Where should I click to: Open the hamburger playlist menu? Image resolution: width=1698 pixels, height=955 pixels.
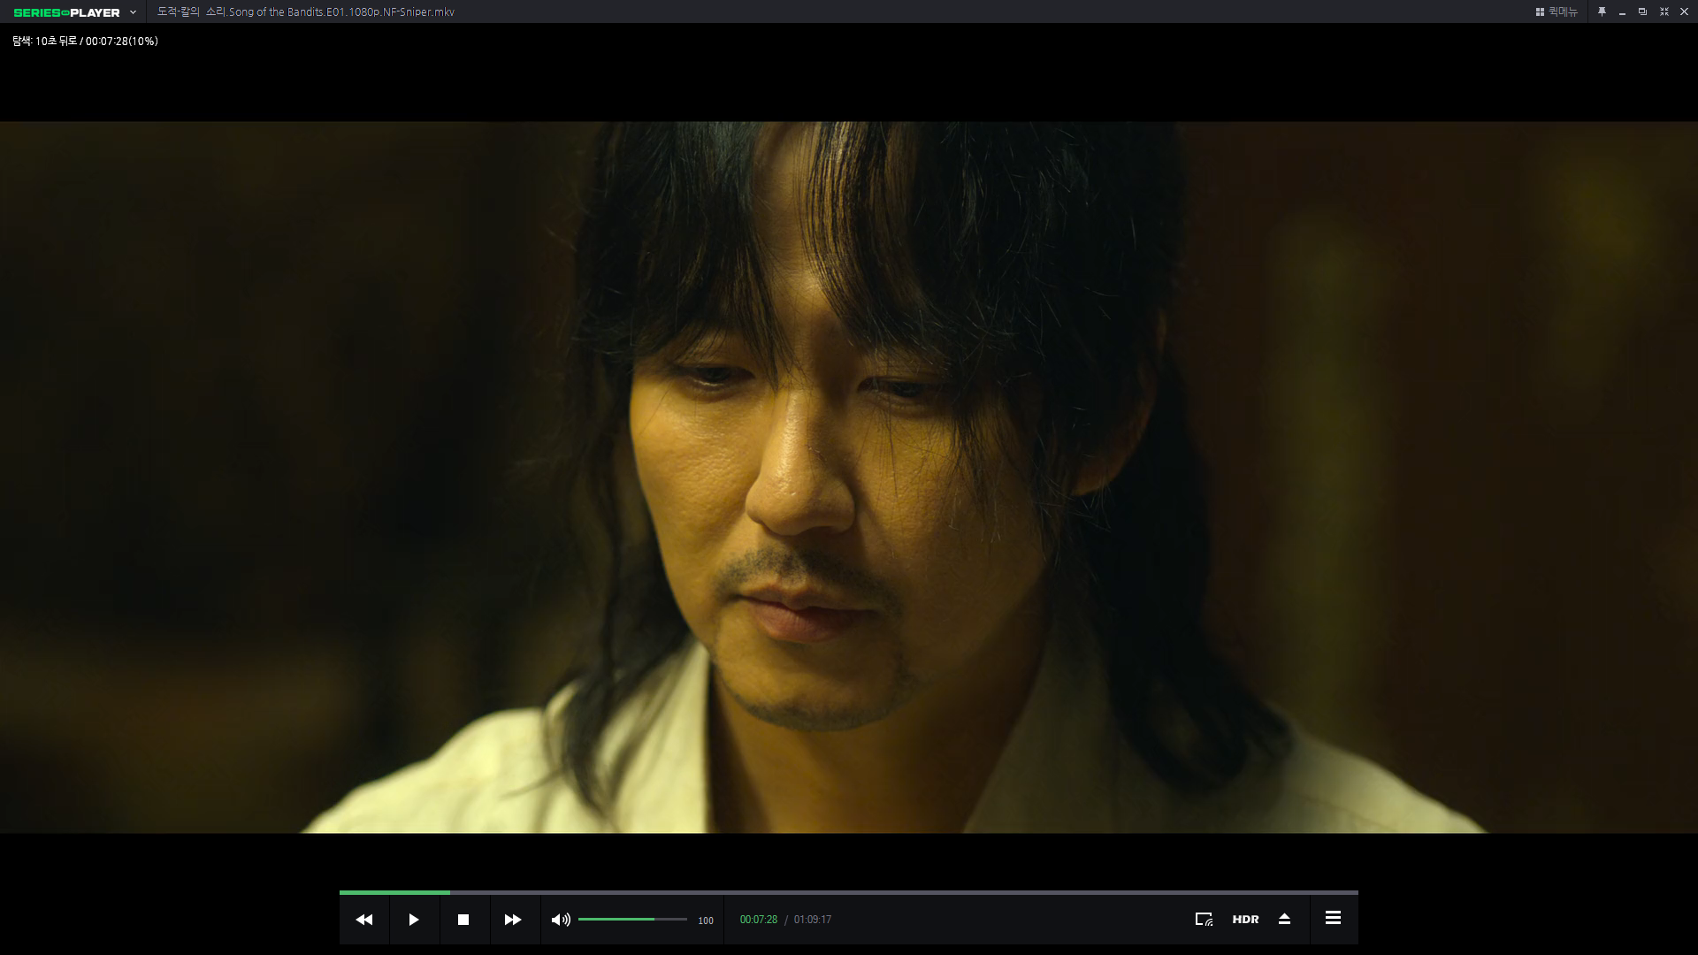point(1333,919)
